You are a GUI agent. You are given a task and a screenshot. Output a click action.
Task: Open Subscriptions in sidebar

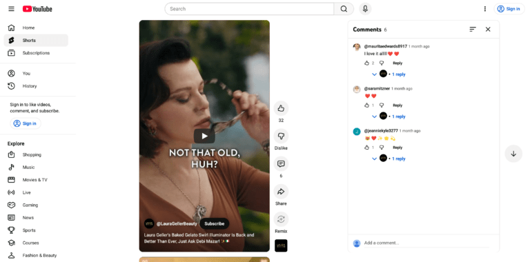point(36,52)
